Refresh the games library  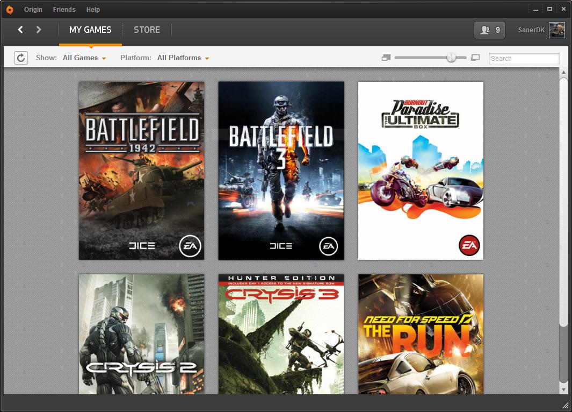[21, 58]
